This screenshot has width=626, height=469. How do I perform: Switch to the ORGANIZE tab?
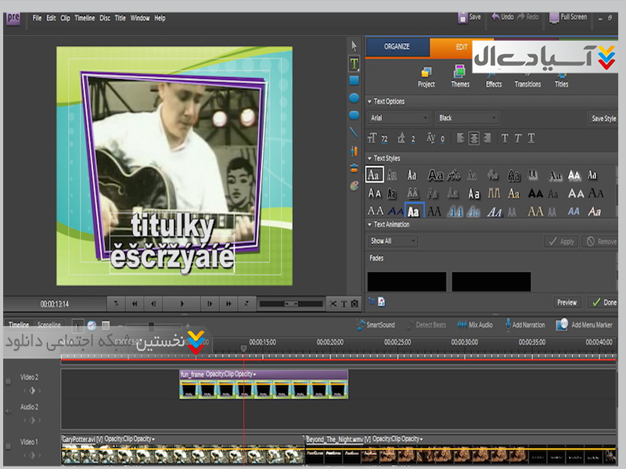(397, 47)
